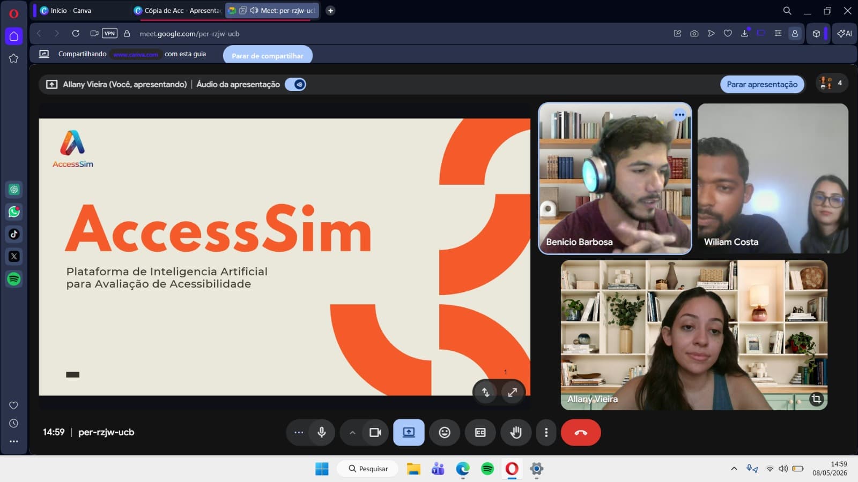Open sidebar heart pinboards icon
This screenshot has height=482, width=858.
(x=14, y=405)
